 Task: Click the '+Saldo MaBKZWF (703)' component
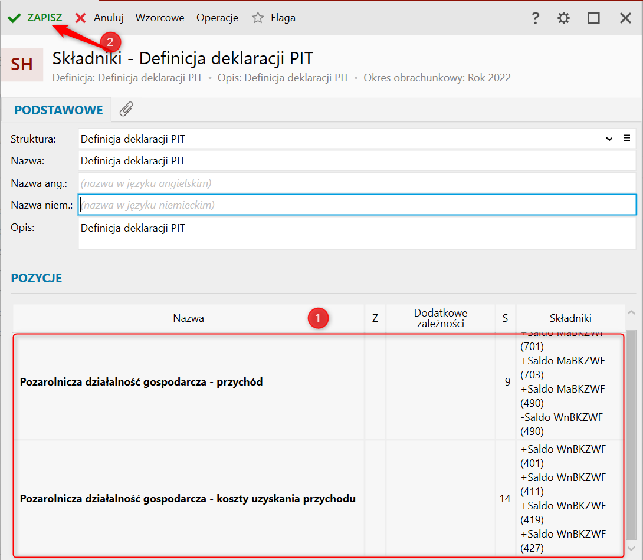(563, 367)
